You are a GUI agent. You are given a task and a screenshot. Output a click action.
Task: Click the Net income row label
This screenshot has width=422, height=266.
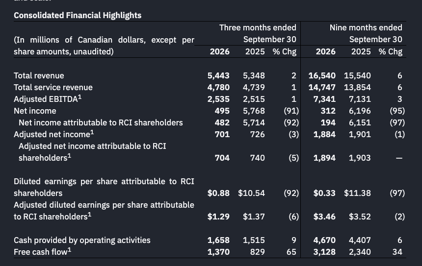(35, 111)
